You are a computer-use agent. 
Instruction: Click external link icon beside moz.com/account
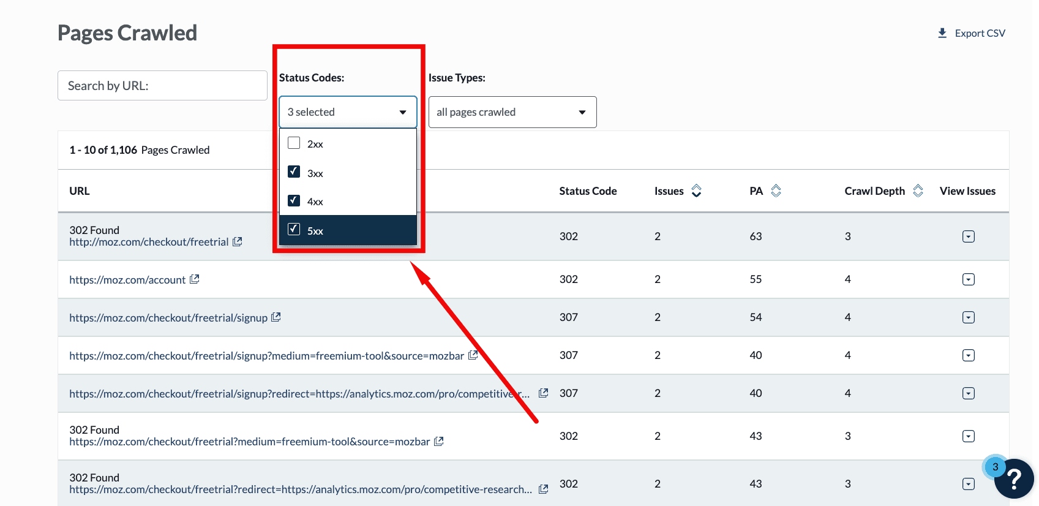195,279
